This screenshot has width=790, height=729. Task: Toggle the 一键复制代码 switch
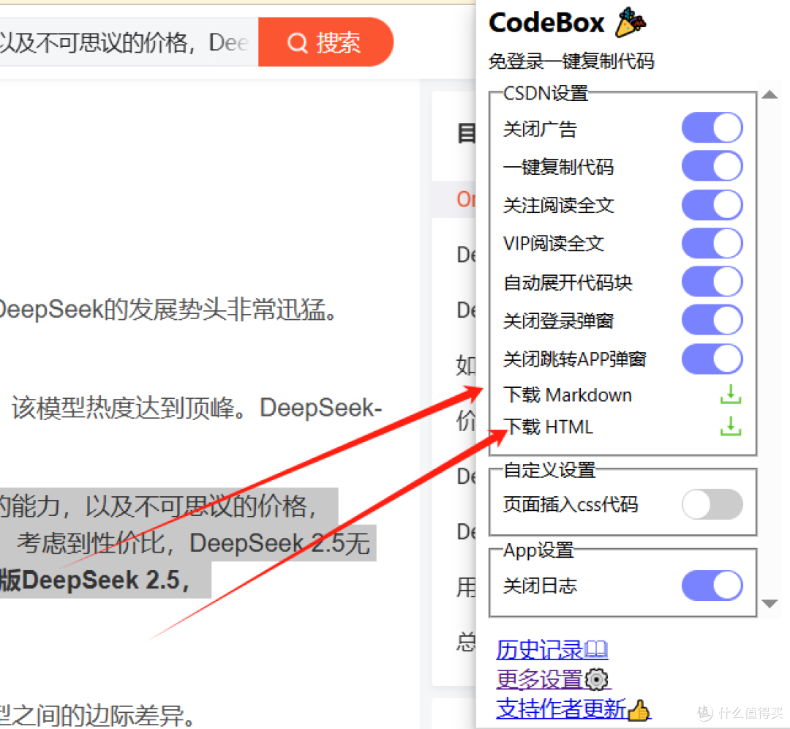pyautogui.click(x=712, y=166)
